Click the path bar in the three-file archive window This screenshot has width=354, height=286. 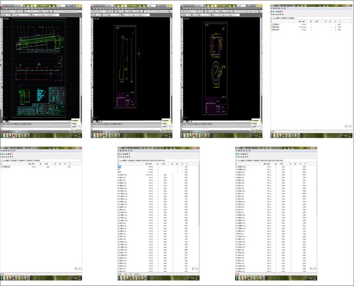pyautogui.click(x=312, y=18)
